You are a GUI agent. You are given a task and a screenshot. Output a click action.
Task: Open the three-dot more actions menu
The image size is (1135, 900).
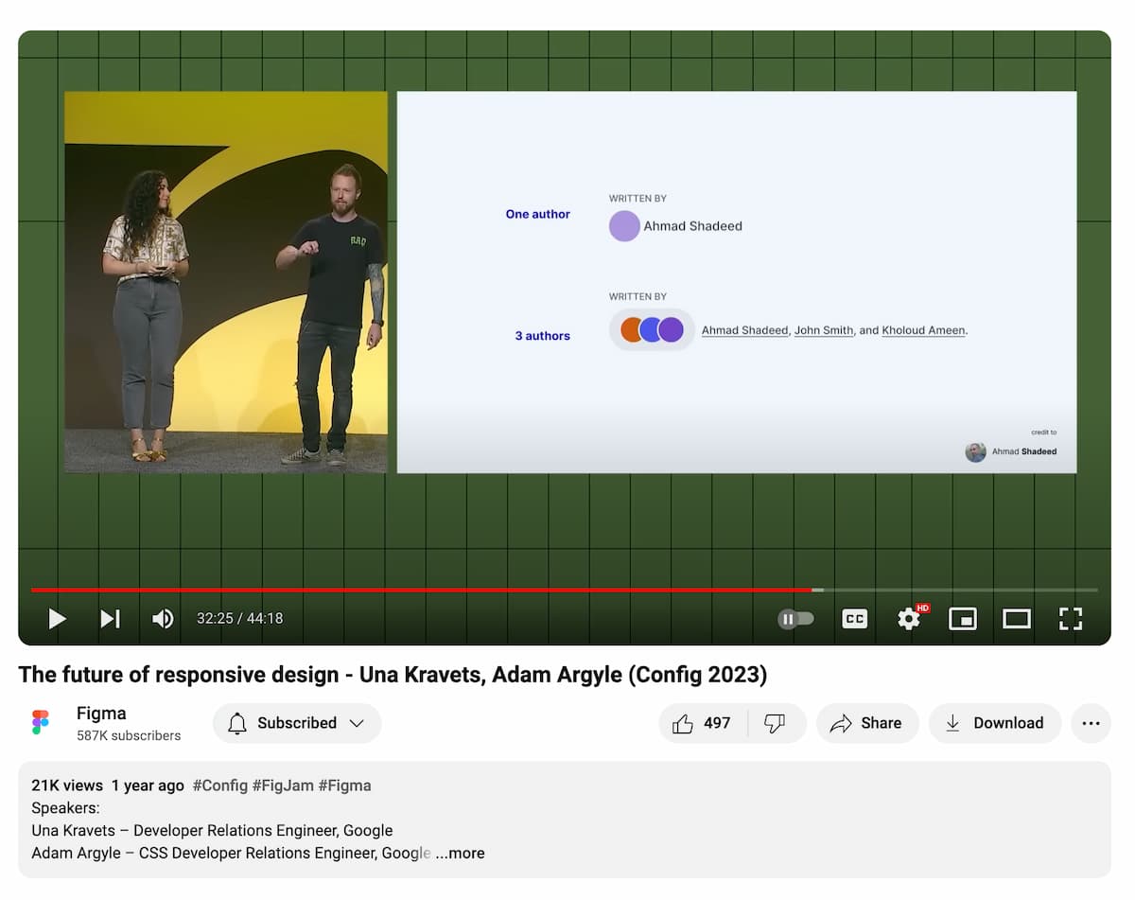point(1091,723)
